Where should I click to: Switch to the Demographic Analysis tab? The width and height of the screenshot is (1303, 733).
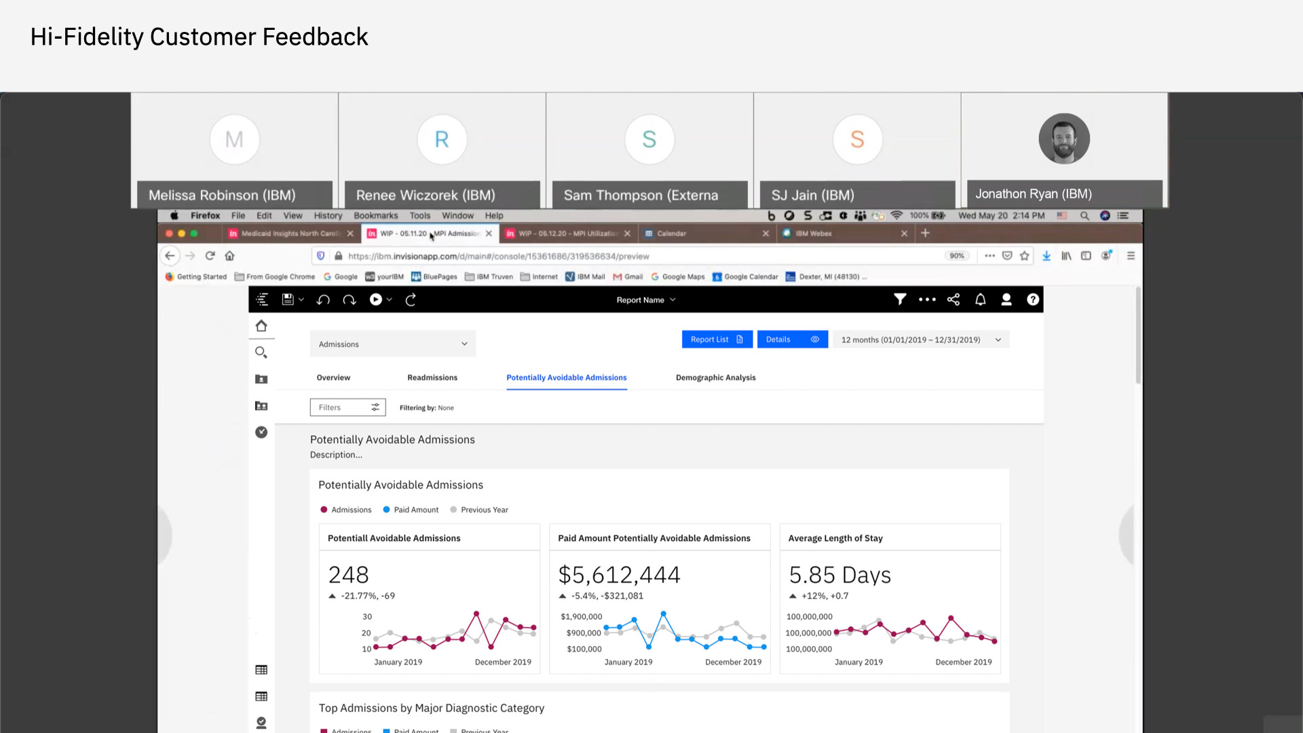tap(715, 377)
